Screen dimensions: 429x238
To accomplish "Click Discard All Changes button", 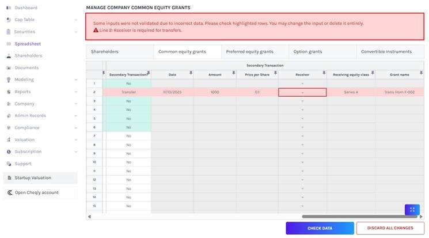I will click(x=390, y=228).
